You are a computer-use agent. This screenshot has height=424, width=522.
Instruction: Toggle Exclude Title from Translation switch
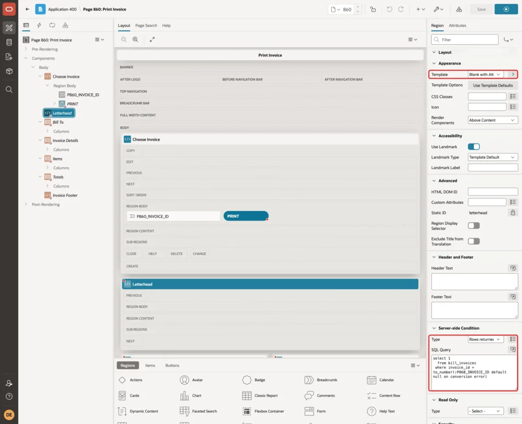pyautogui.click(x=474, y=241)
